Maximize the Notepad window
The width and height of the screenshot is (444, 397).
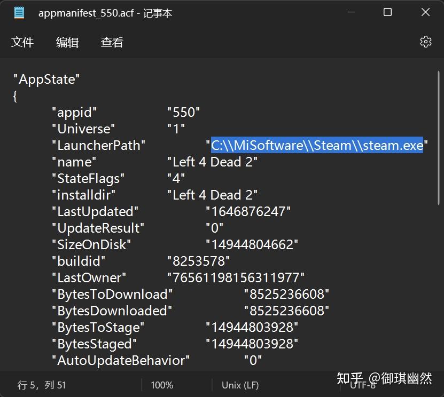tap(387, 12)
